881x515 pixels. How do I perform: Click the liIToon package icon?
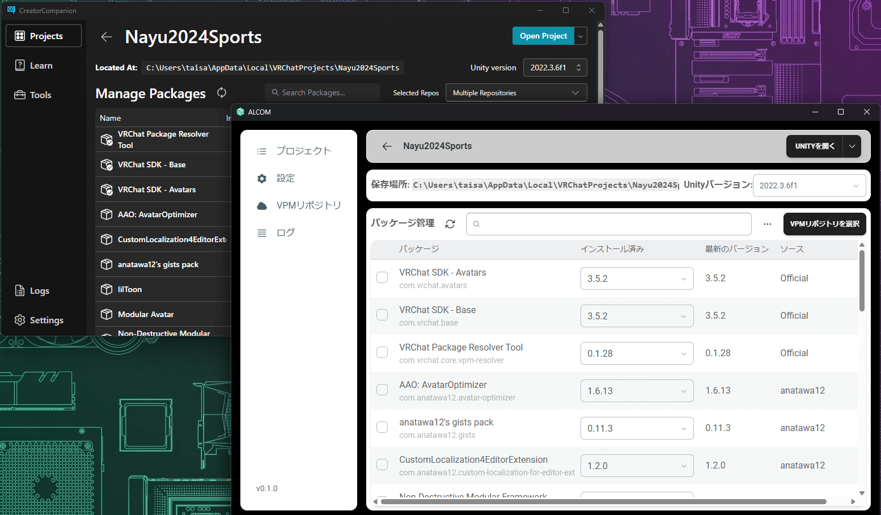click(107, 289)
